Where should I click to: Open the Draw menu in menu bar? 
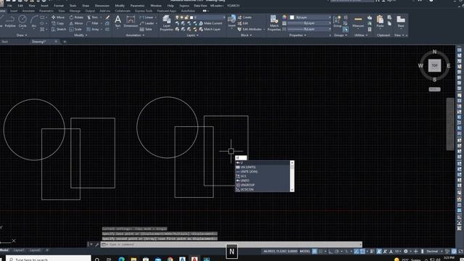(86, 5)
